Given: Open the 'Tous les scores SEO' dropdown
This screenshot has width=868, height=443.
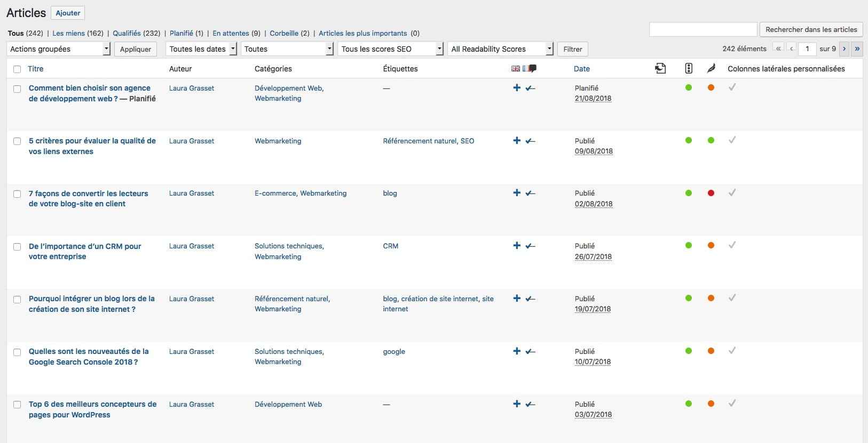Looking at the screenshot, I should coord(390,49).
